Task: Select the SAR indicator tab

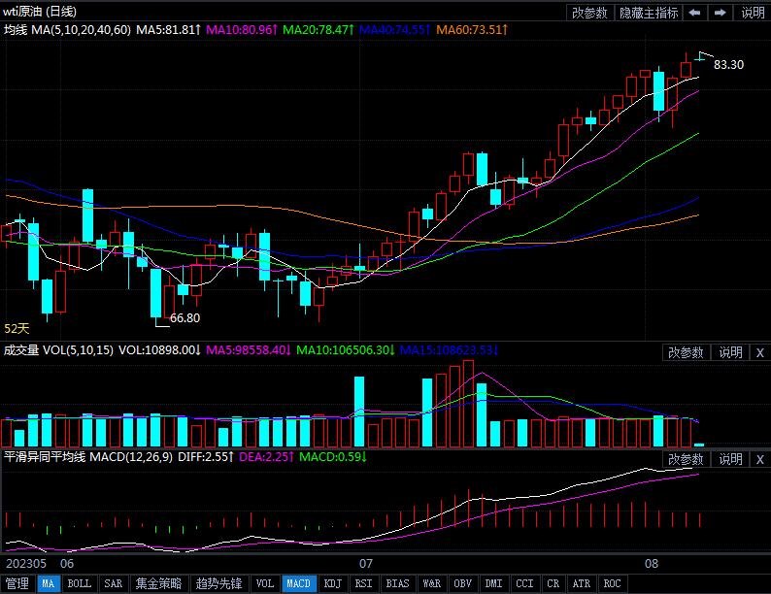Action: pos(113,583)
